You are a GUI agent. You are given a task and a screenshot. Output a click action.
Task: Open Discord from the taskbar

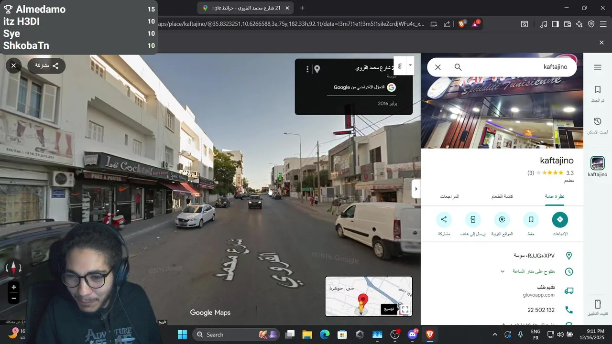coord(413,334)
